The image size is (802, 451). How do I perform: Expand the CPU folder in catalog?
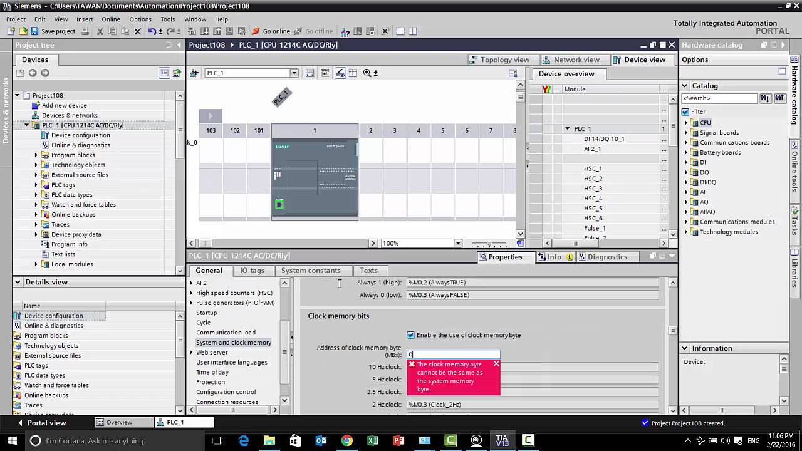click(x=686, y=123)
